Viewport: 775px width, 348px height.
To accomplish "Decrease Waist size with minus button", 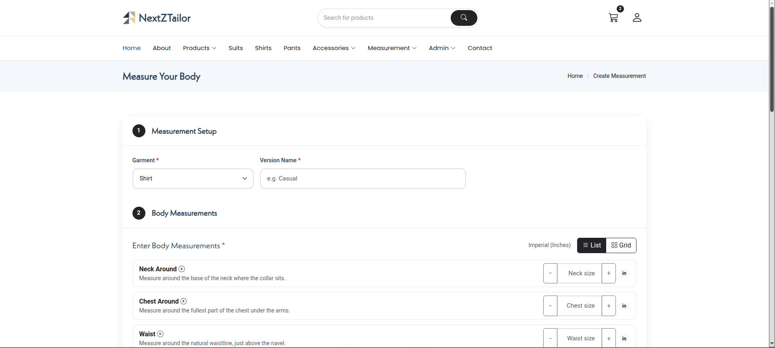I will click(x=550, y=338).
